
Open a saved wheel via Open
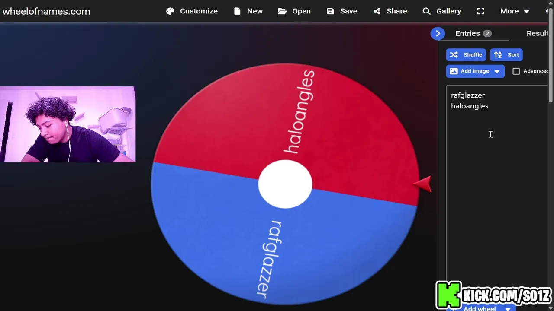294,11
